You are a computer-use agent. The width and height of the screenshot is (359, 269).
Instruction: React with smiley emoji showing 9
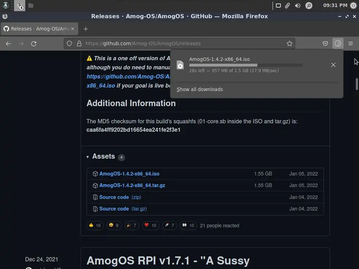[114, 226]
